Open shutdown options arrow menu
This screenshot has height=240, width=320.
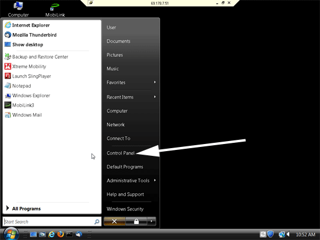click(152, 221)
